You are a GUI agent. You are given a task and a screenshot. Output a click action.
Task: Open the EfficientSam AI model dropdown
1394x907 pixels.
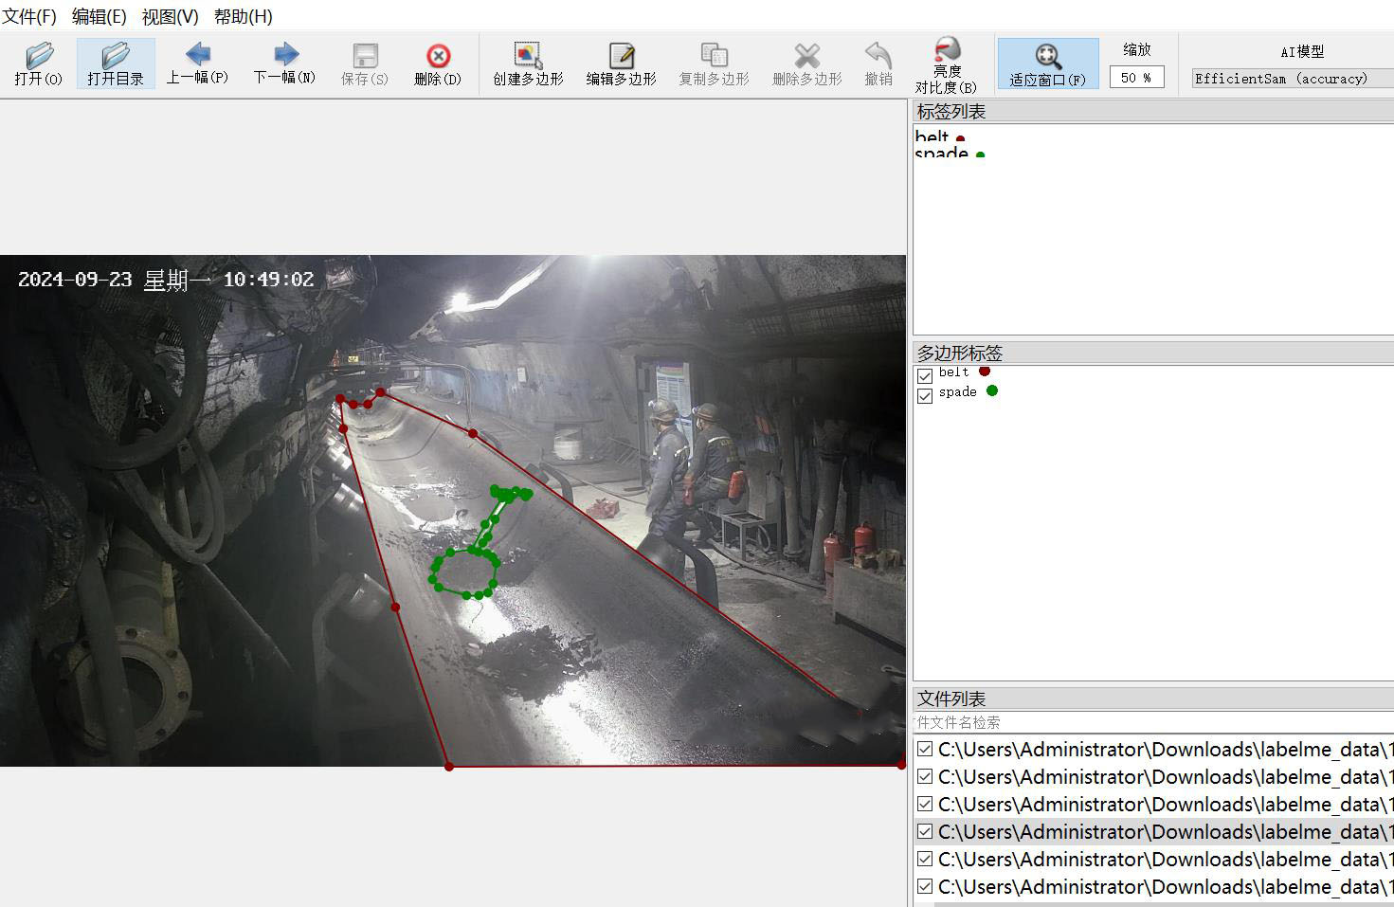point(1293,79)
